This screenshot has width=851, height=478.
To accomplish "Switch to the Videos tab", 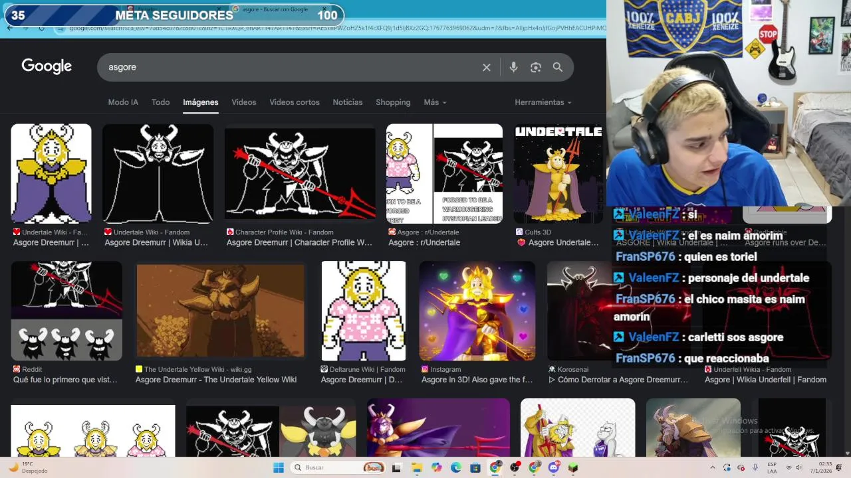I will pos(244,102).
